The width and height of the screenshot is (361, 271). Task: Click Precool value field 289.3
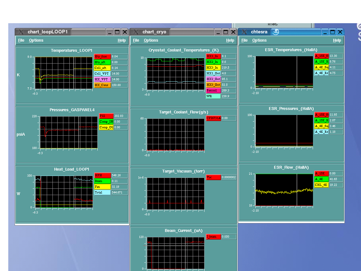[x=229, y=91]
